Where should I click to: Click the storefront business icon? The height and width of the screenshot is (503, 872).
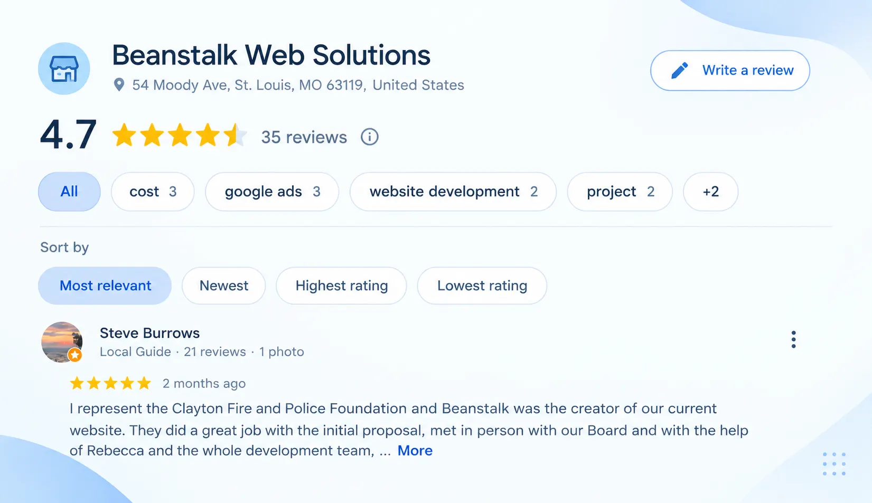point(64,69)
